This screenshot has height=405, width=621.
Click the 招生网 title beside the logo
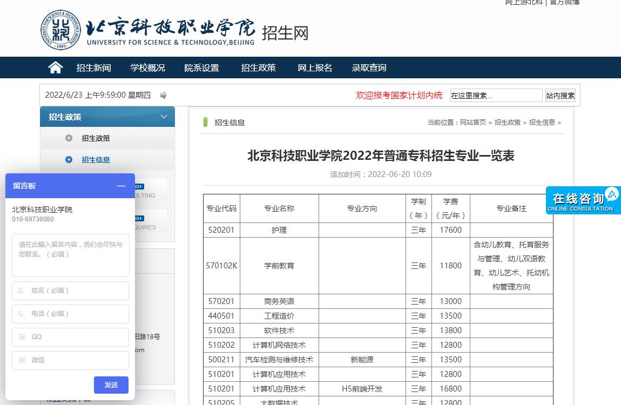285,33
